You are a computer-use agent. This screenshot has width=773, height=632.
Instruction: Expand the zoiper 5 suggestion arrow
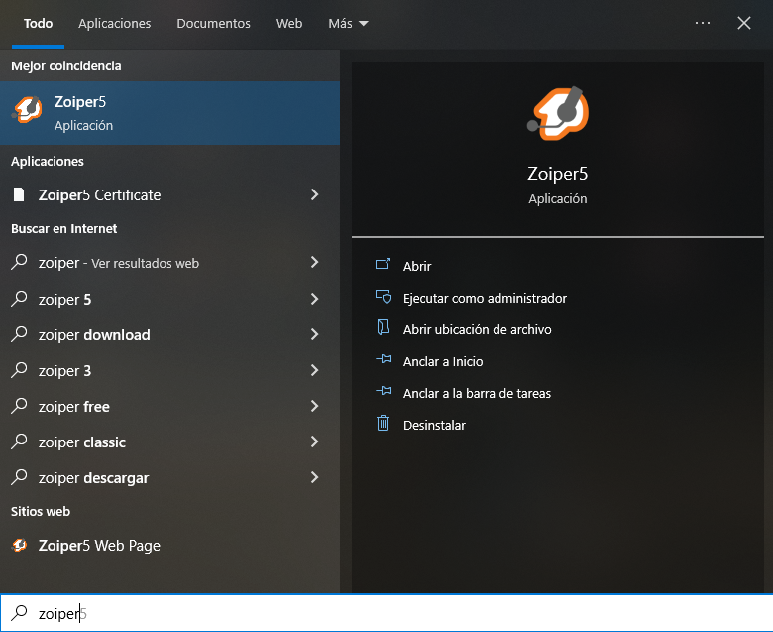pyautogui.click(x=314, y=299)
